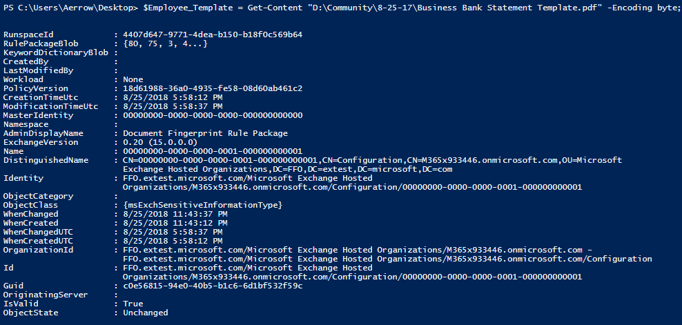Click the DistinguishedName property label
Viewport: 682px width, 325px height.
tap(46, 160)
